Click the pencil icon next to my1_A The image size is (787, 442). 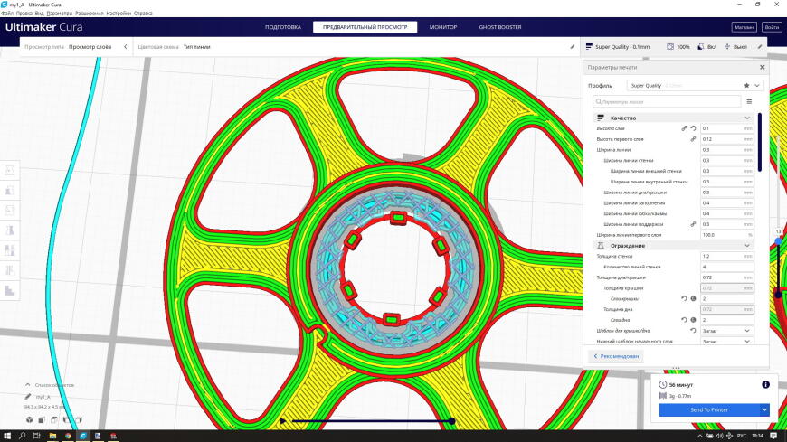coord(28,397)
